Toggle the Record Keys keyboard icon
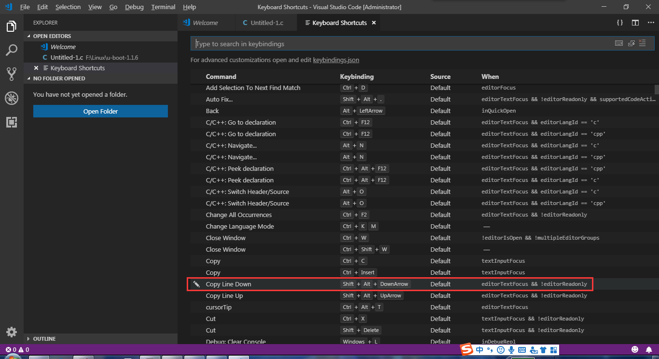This screenshot has width=659, height=359. point(619,43)
